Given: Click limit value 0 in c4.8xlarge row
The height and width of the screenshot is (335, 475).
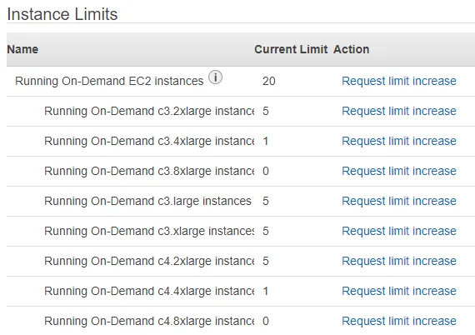Looking at the screenshot, I should [x=266, y=321].
